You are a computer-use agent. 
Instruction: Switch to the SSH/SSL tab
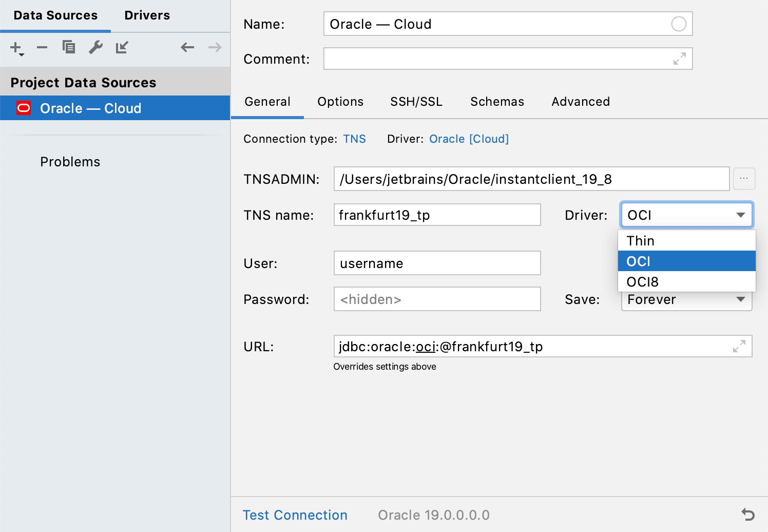416,102
